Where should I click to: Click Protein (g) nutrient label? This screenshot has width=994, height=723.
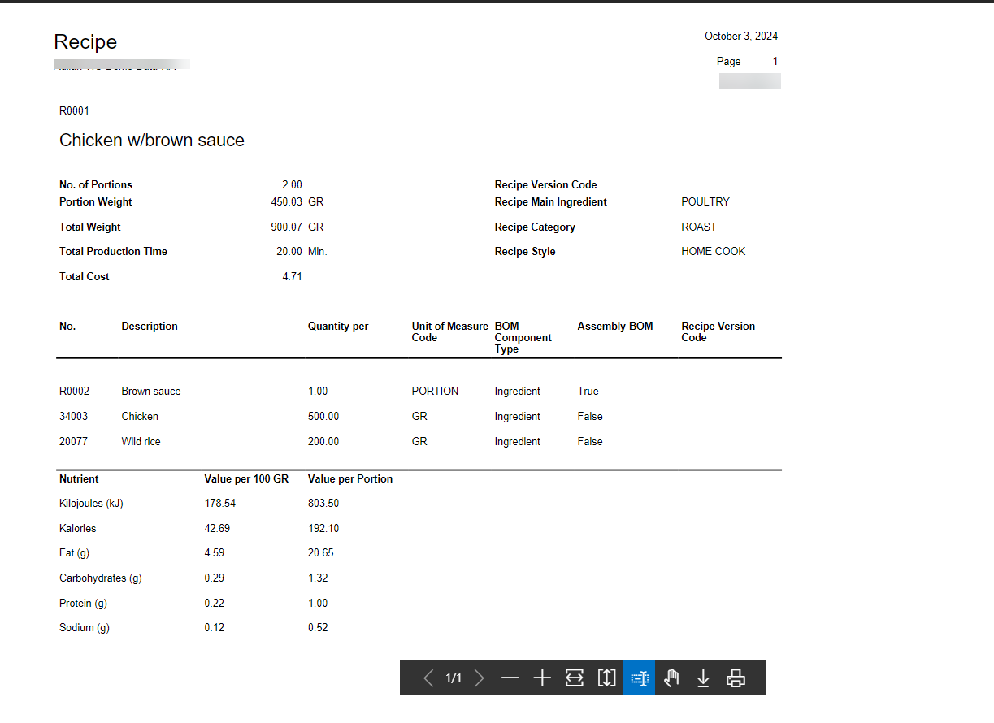[x=83, y=603]
